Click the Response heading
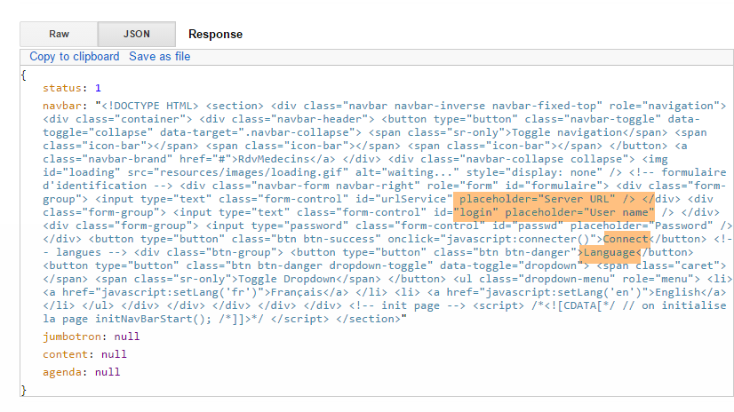Screen dimensions: 734x412 (215, 35)
